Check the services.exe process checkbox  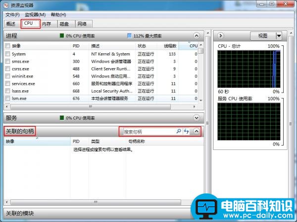click(7, 83)
